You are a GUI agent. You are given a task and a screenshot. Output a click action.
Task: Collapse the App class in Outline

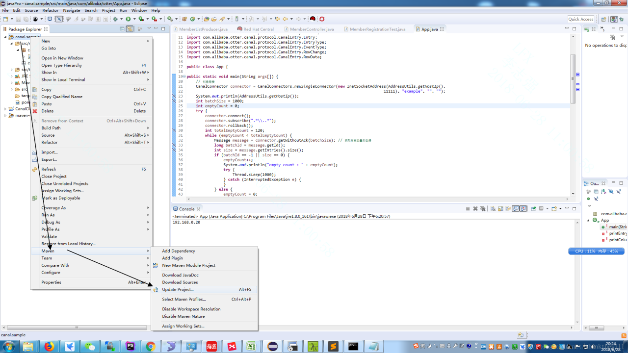[x=589, y=220]
